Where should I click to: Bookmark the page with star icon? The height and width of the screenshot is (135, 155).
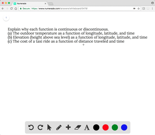[139, 8]
